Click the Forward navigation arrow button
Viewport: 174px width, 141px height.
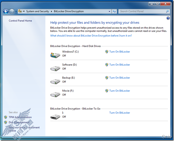point(12,11)
